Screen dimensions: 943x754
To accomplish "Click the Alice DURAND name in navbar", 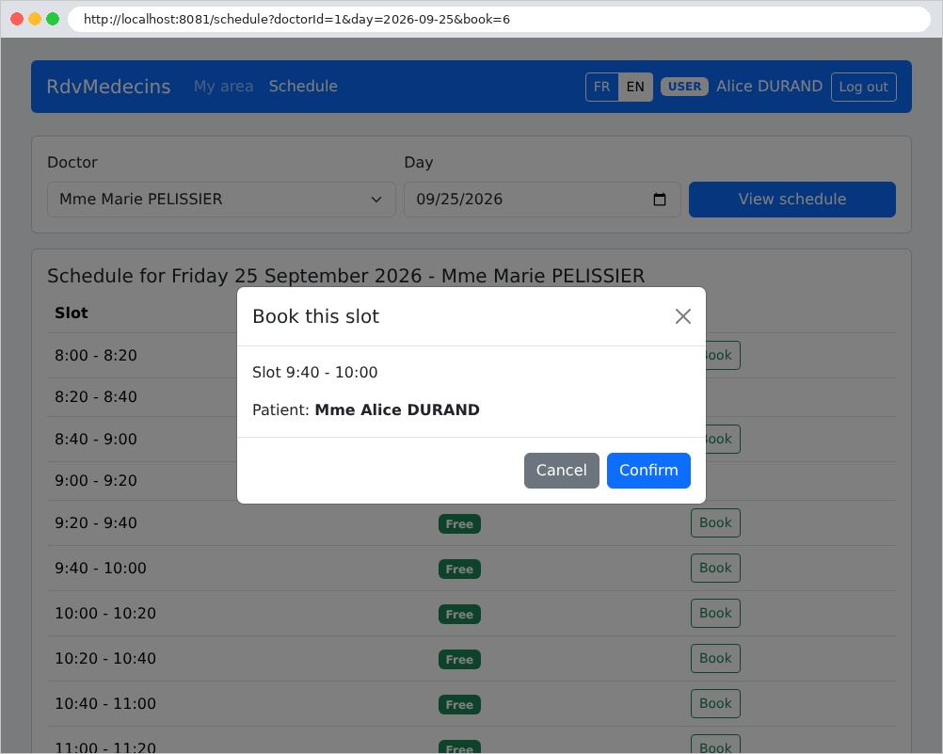I will [769, 86].
